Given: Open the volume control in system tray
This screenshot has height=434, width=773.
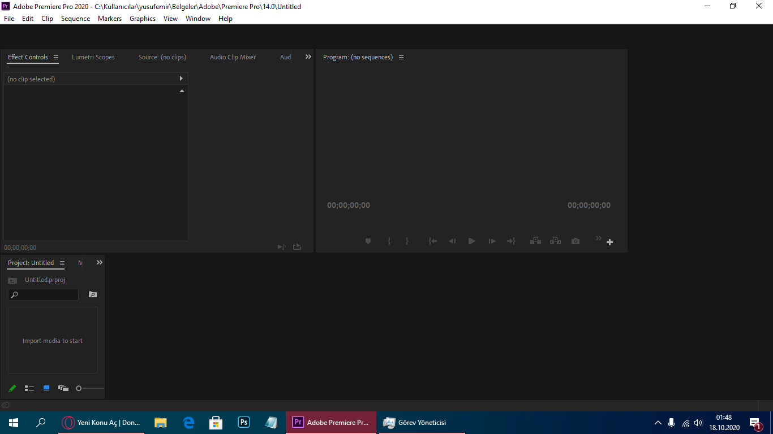Looking at the screenshot, I should pos(698,423).
